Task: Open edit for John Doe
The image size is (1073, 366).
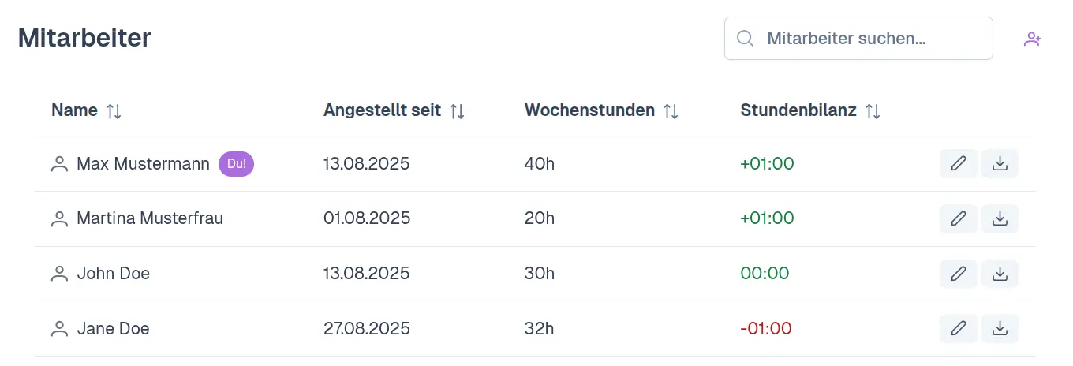Action: click(x=959, y=274)
